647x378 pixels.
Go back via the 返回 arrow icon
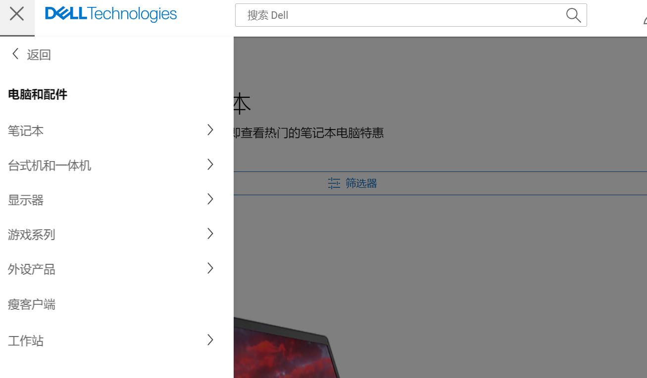[15, 54]
